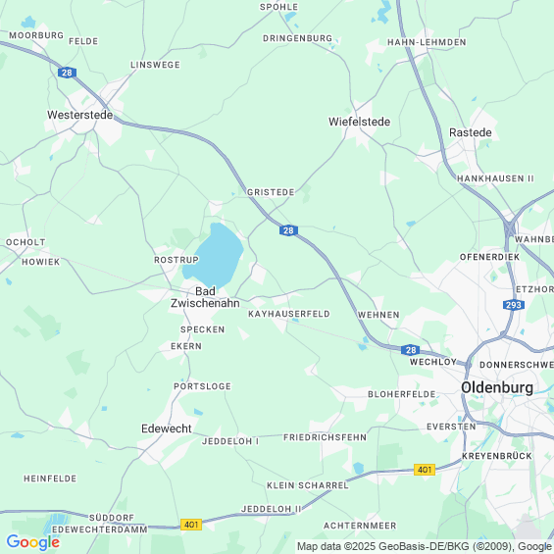The height and width of the screenshot is (554, 554).
Task: Click the Hahn-Lehmden label
Action: (427, 42)
